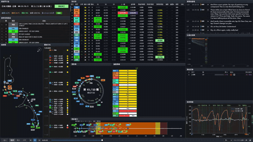
Task: Click the compass icon on the track map
Action: 40,50
